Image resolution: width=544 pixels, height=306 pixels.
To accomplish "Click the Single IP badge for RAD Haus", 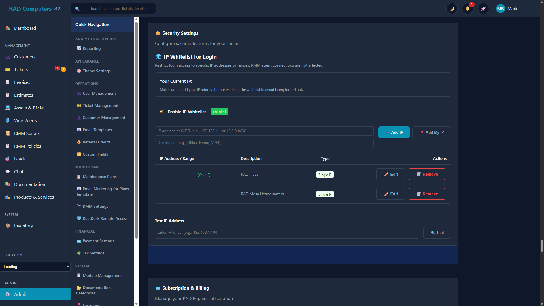I will point(325,175).
